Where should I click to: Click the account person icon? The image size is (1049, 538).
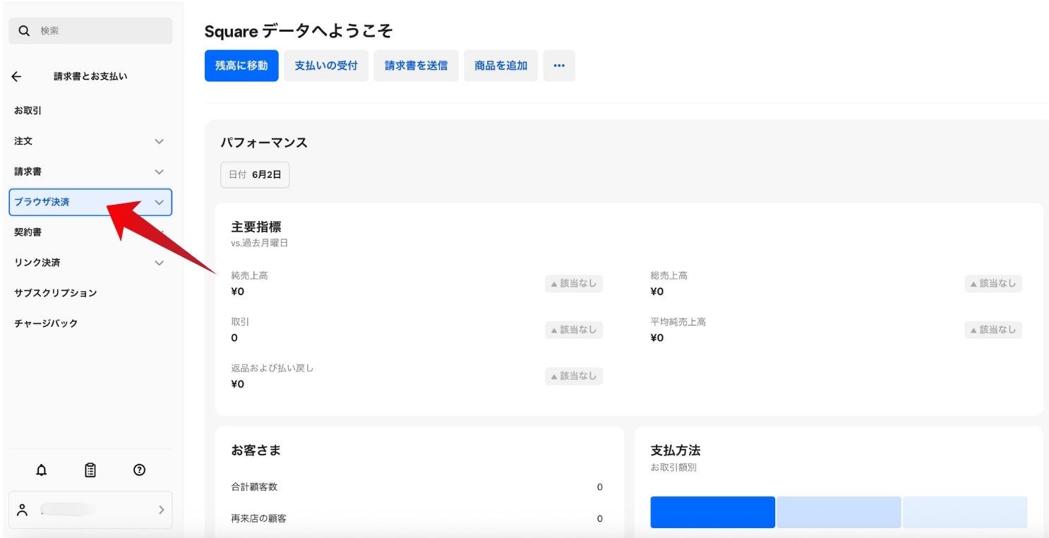click(x=23, y=510)
